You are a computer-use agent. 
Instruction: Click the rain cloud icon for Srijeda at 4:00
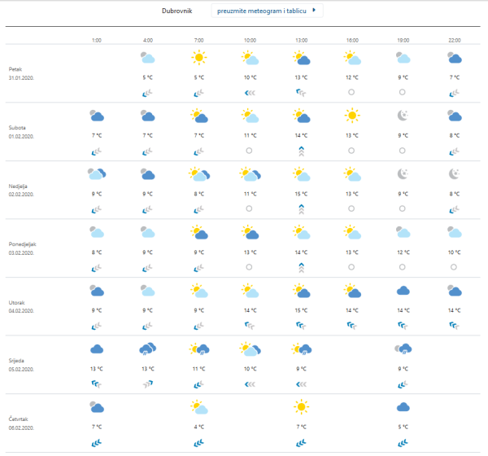[x=147, y=349]
